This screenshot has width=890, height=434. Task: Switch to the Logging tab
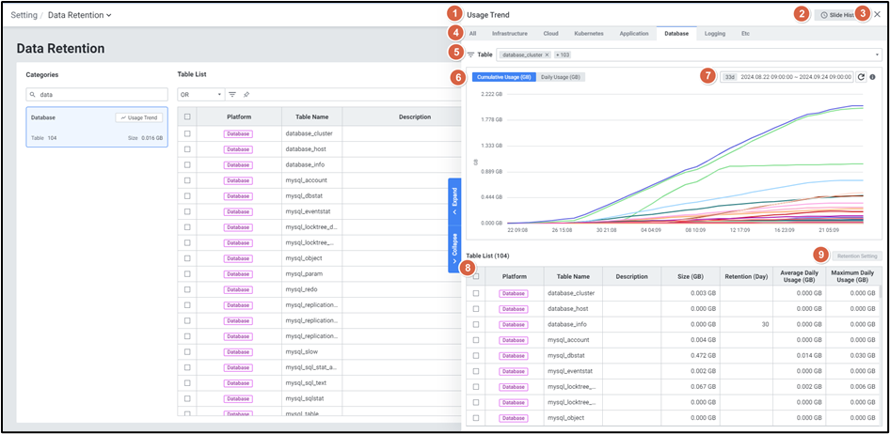pyautogui.click(x=714, y=33)
